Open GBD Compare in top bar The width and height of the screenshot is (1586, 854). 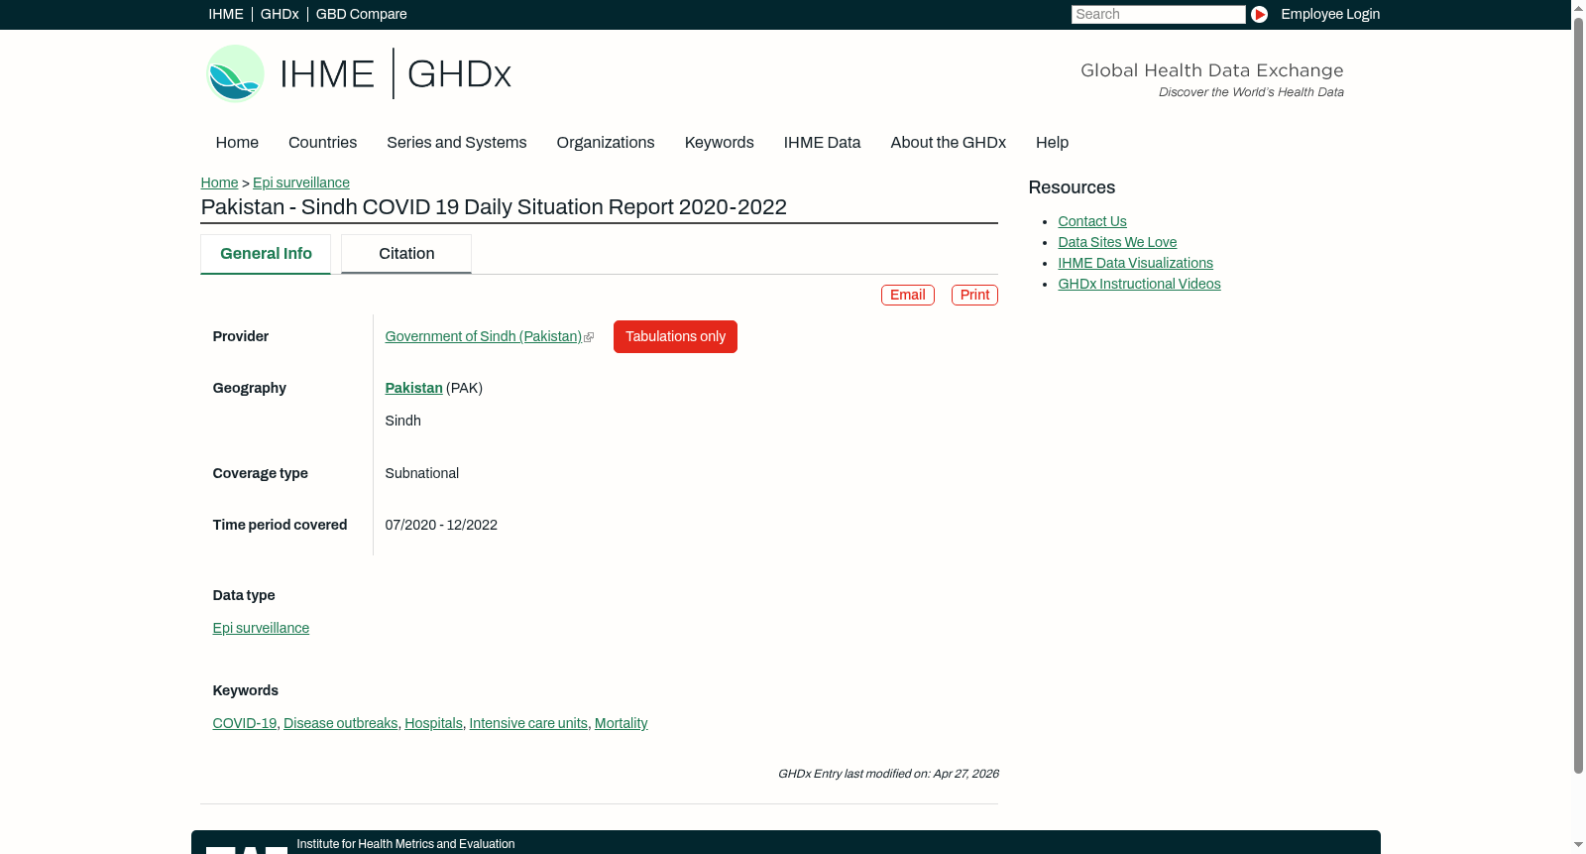pos(361,14)
